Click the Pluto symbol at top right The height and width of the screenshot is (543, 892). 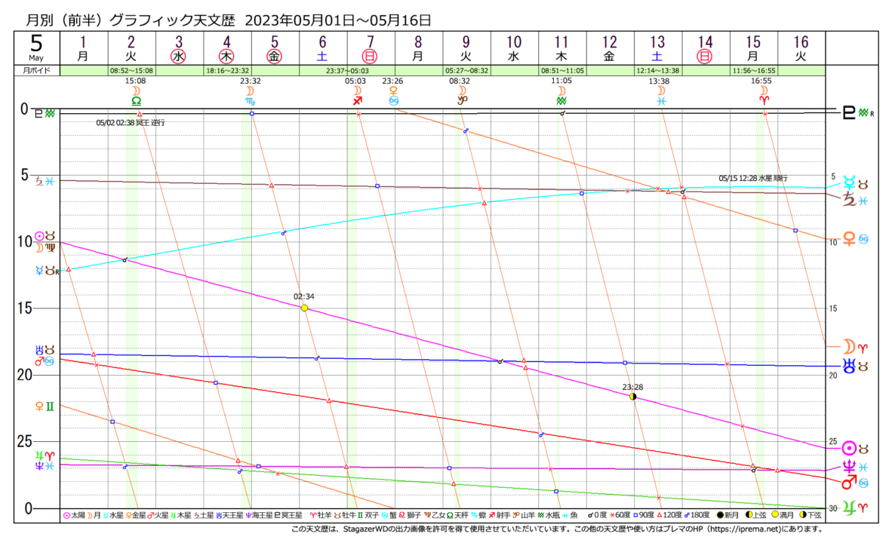849,114
